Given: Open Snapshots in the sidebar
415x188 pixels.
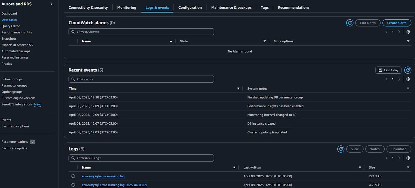Looking at the screenshot, I should click(x=9, y=39).
